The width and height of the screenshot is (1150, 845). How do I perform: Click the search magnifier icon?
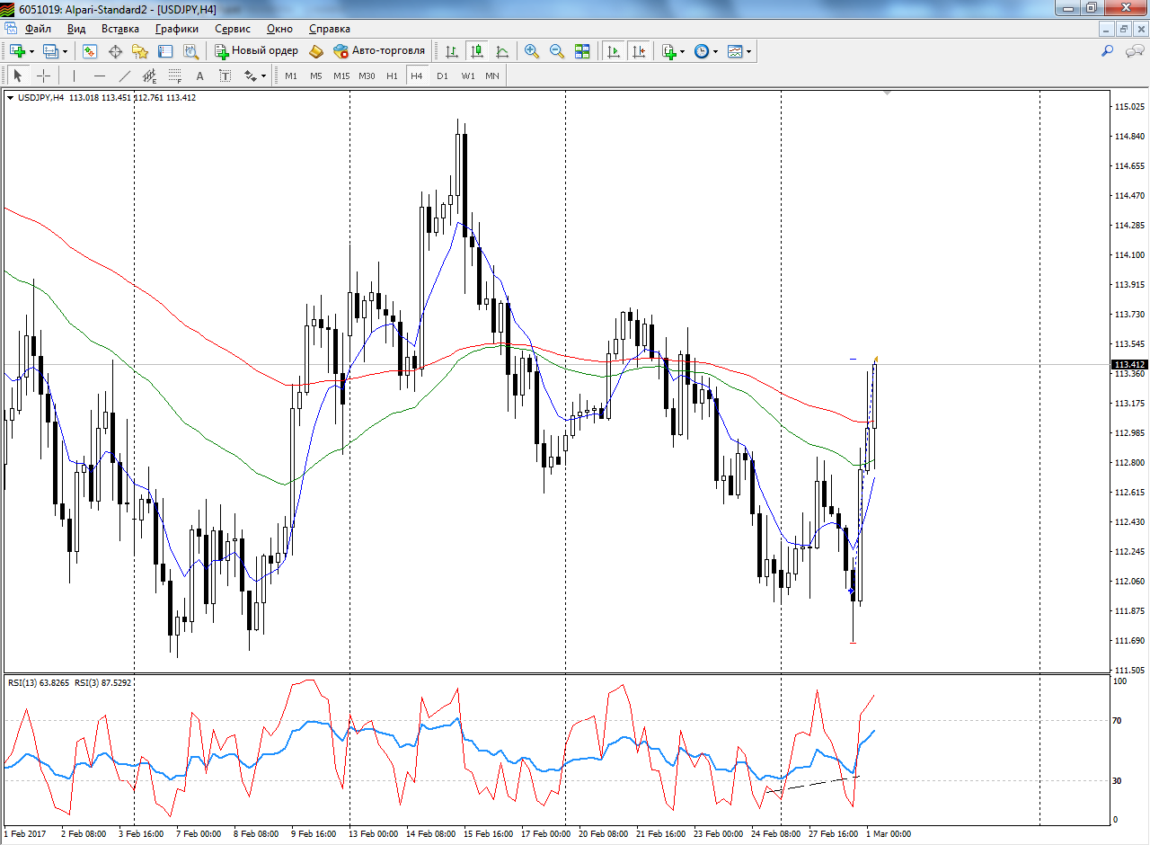coord(1108,51)
